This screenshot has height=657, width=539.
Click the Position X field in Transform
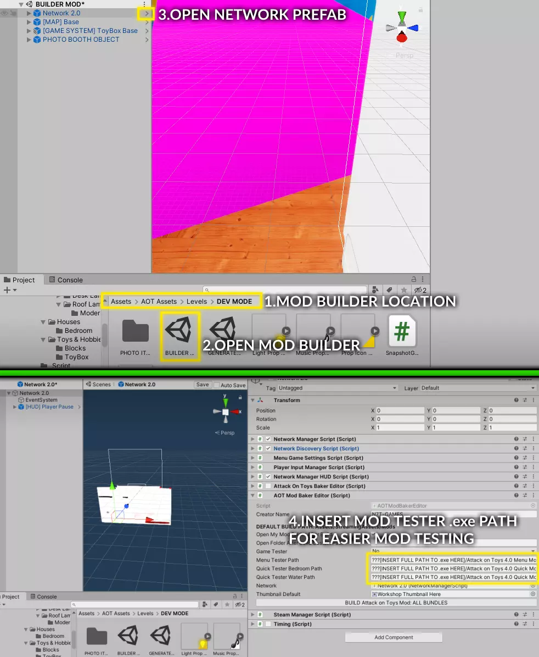click(400, 411)
